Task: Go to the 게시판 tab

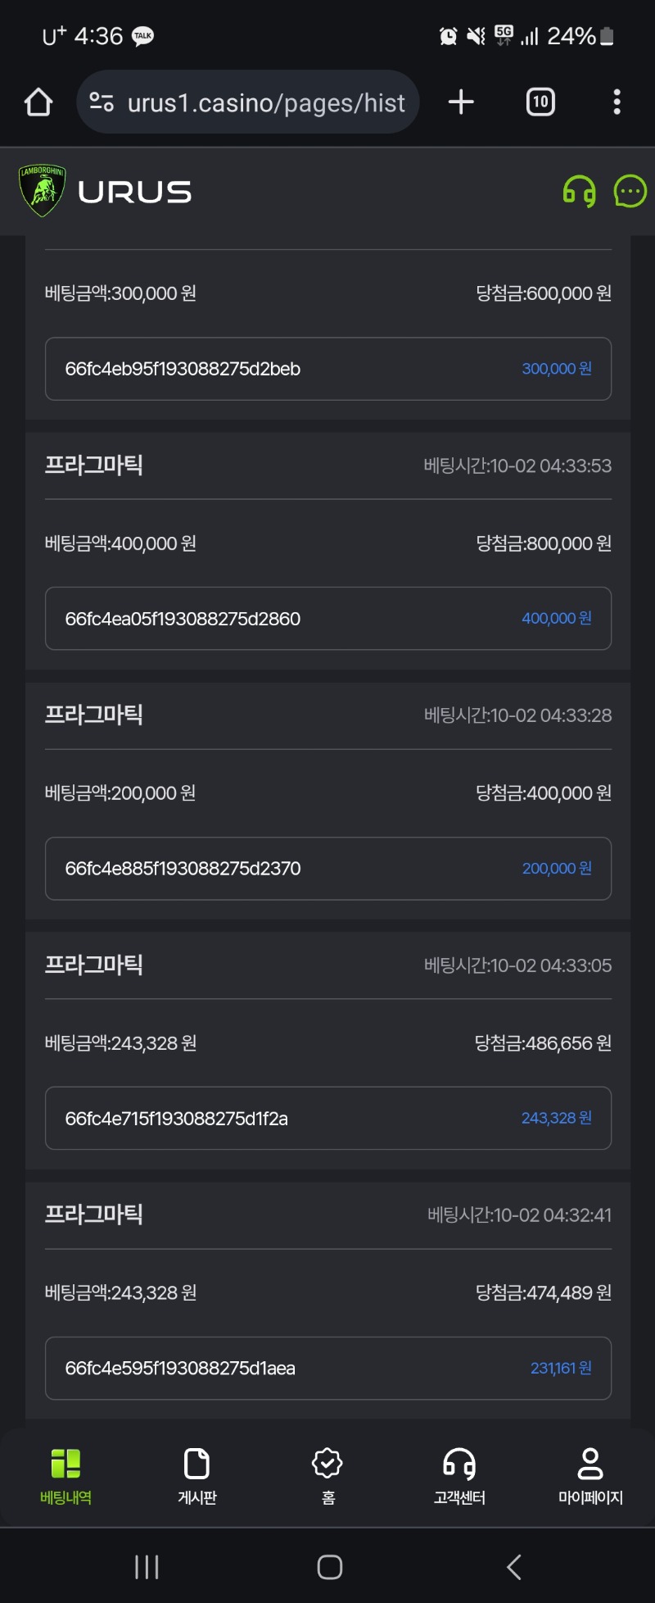Action: pos(197,1477)
